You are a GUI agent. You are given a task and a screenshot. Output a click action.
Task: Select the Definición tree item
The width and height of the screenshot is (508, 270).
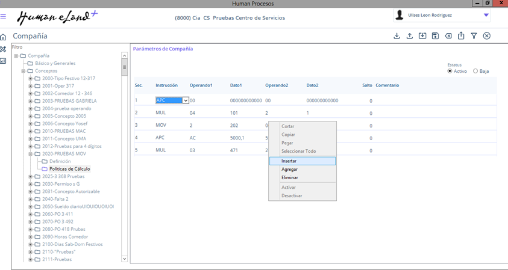(60, 162)
